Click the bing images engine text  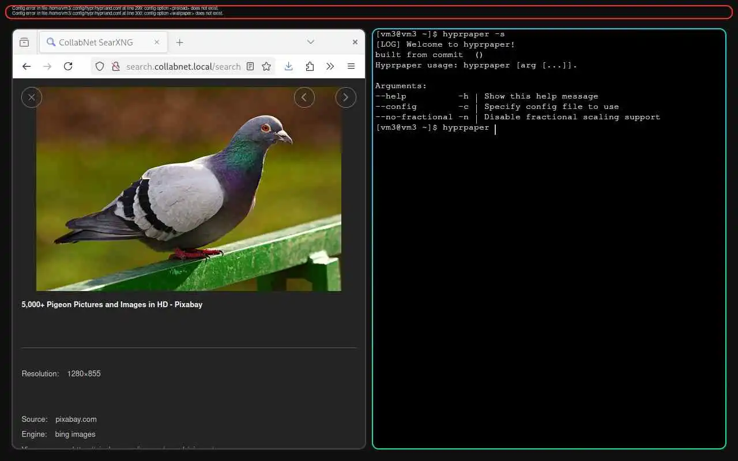[75, 434]
